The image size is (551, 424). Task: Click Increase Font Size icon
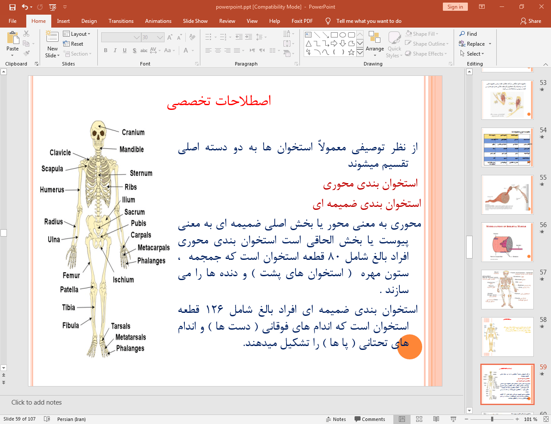[x=170, y=37]
